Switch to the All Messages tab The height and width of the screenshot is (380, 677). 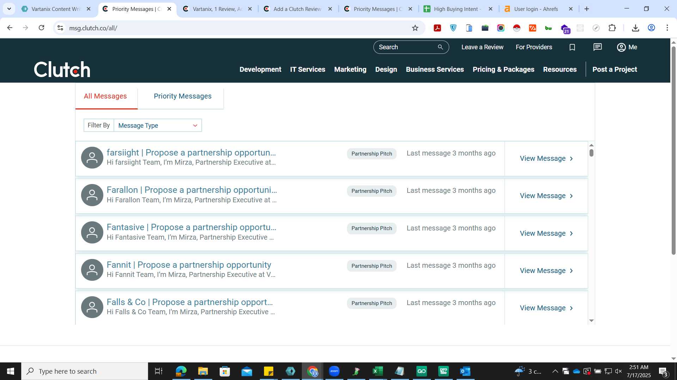coord(105,96)
